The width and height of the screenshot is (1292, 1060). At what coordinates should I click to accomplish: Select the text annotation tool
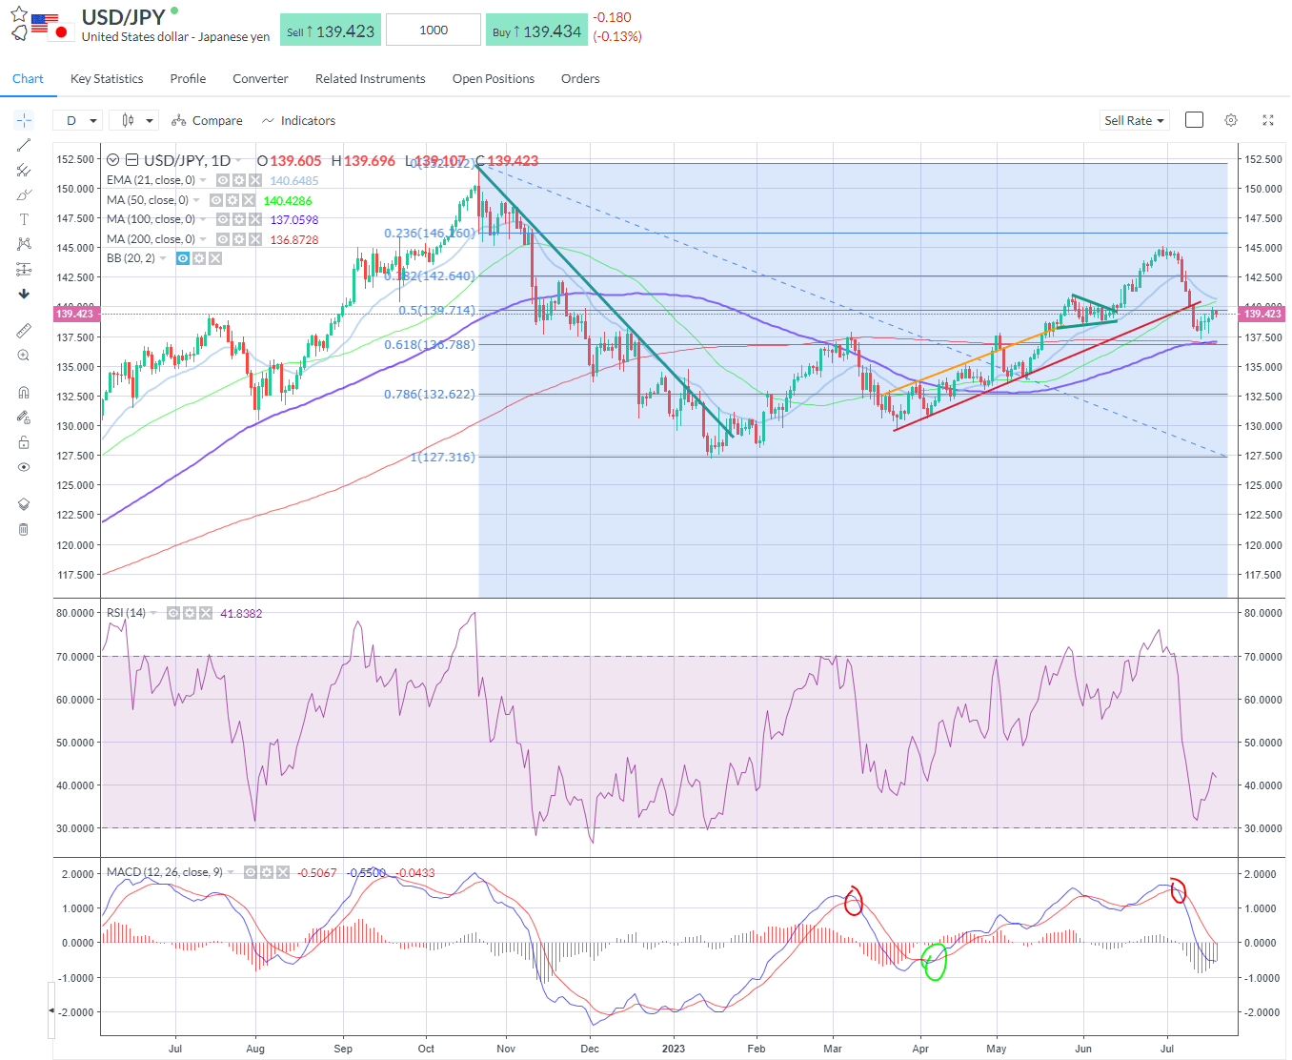point(24,219)
